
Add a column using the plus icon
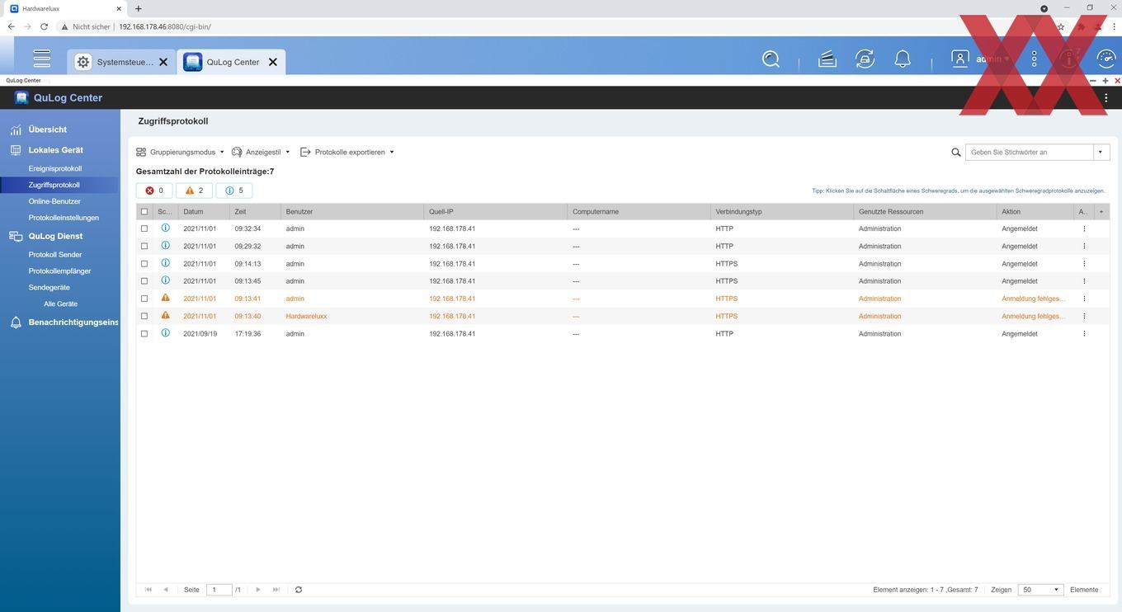(1101, 212)
